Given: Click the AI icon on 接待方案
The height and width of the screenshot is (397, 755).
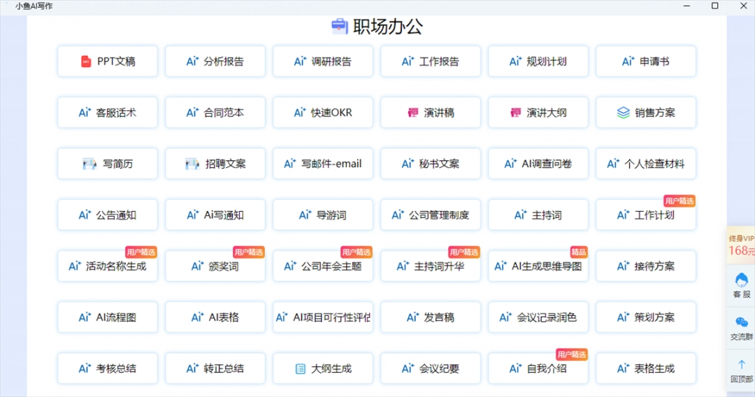Looking at the screenshot, I should click(x=623, y=266).
